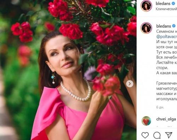This screenshot has width=177, height=140.
Task: Open comments via the speech bubble icon
Action: pos(157,135)
